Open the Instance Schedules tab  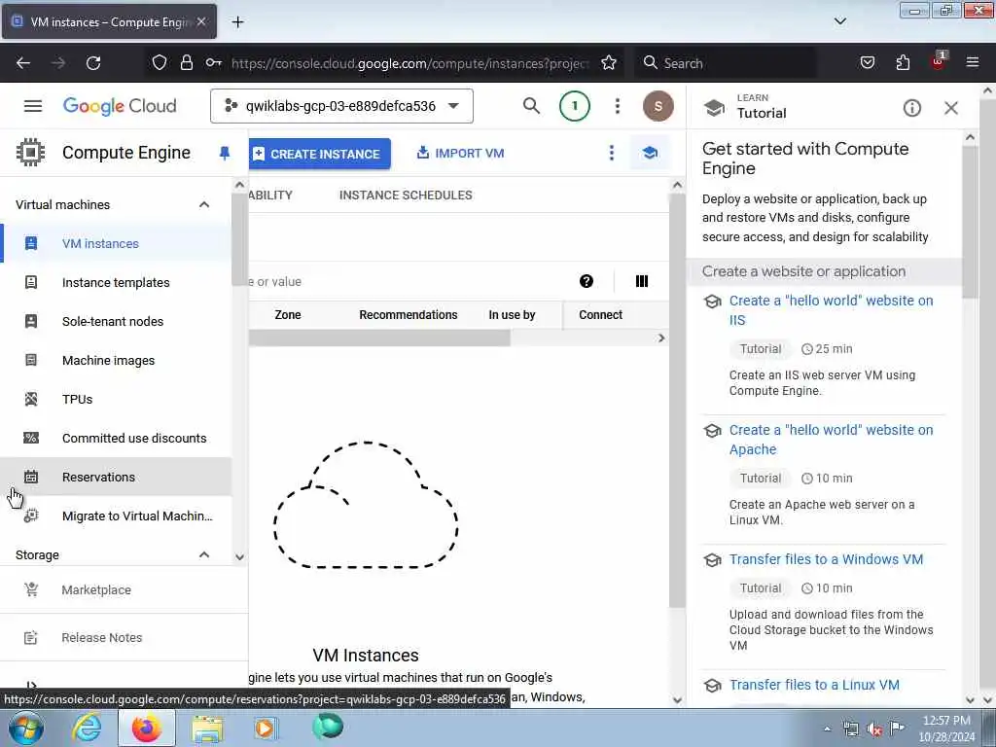point(406,195)
